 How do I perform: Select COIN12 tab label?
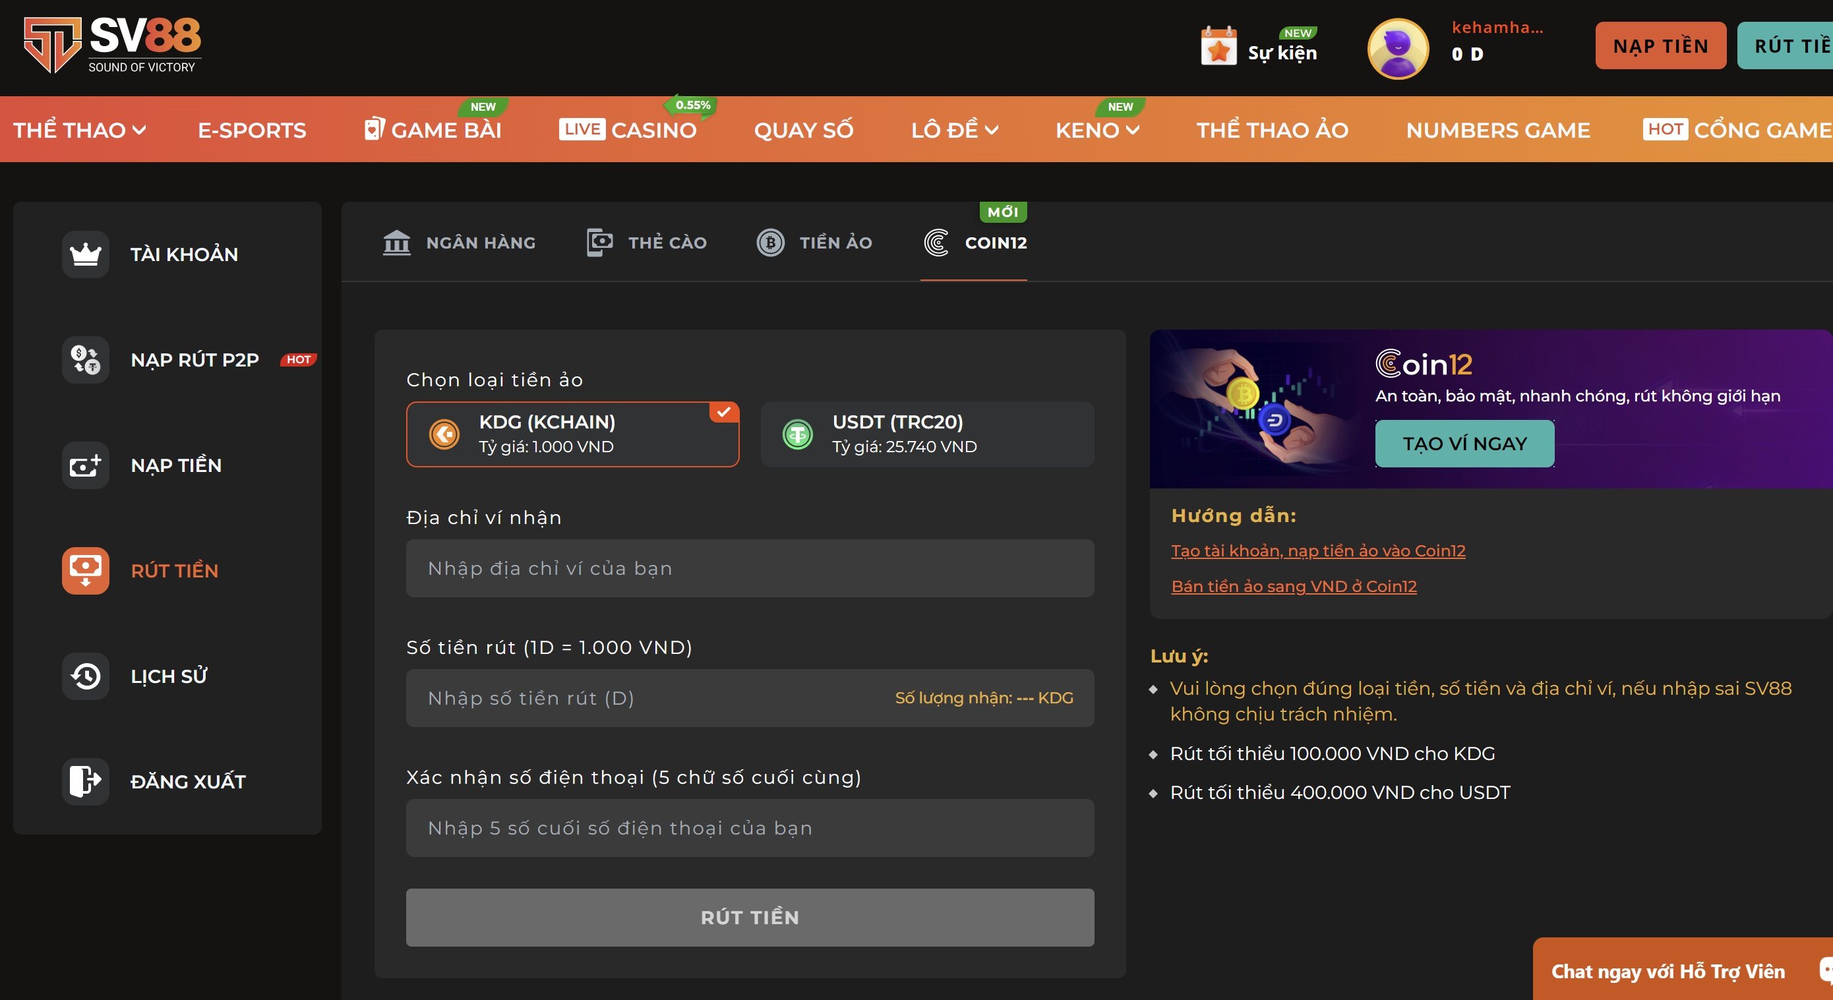996,243
